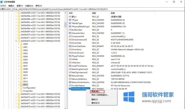Click the NetCfgInstanceId string icon
This screenshot has height=109, width=185.
(70, 72)
